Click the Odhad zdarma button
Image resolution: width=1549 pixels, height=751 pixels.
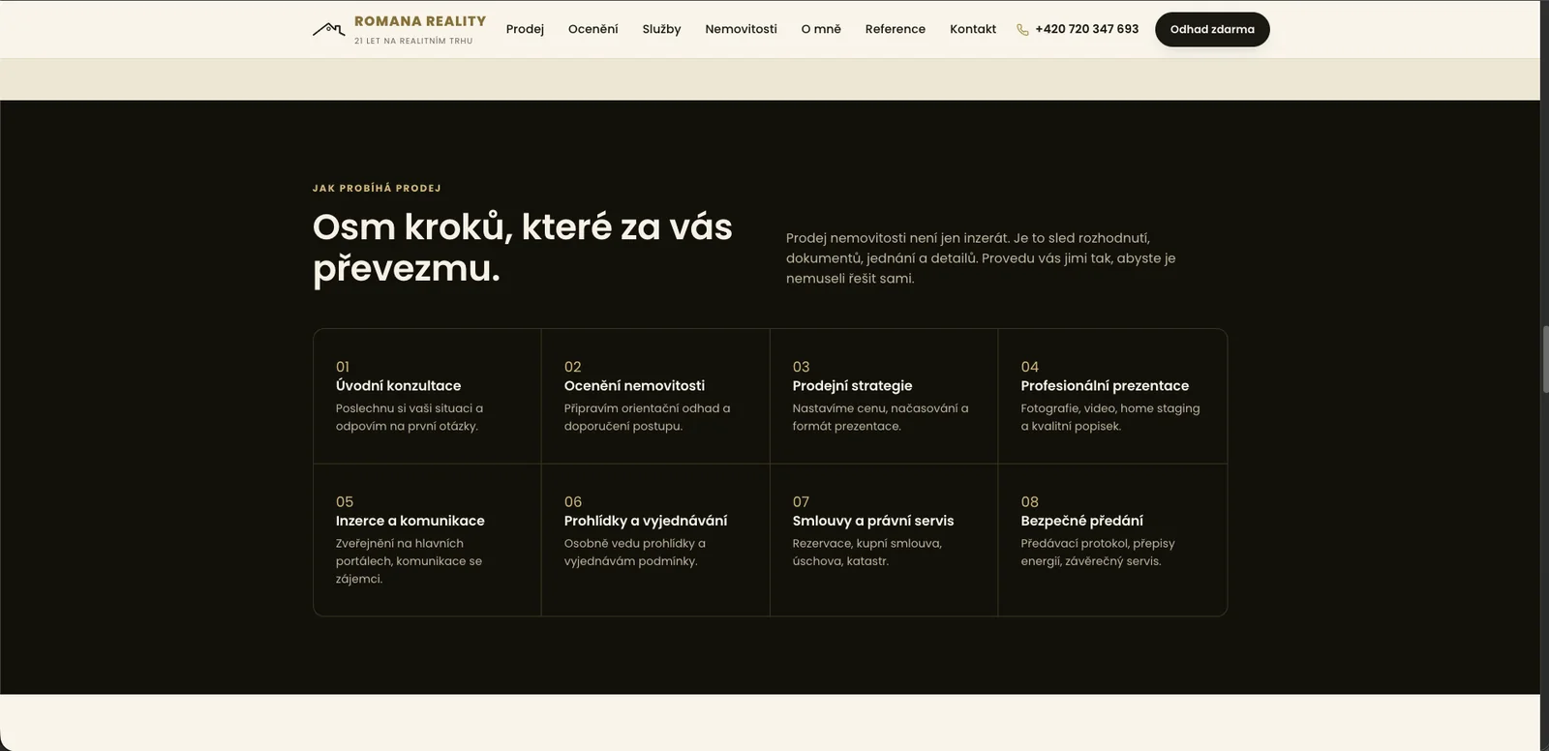1212,29
